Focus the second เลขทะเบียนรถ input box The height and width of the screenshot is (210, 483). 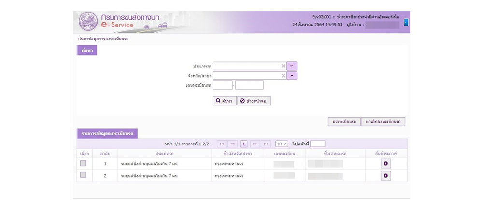249,85
